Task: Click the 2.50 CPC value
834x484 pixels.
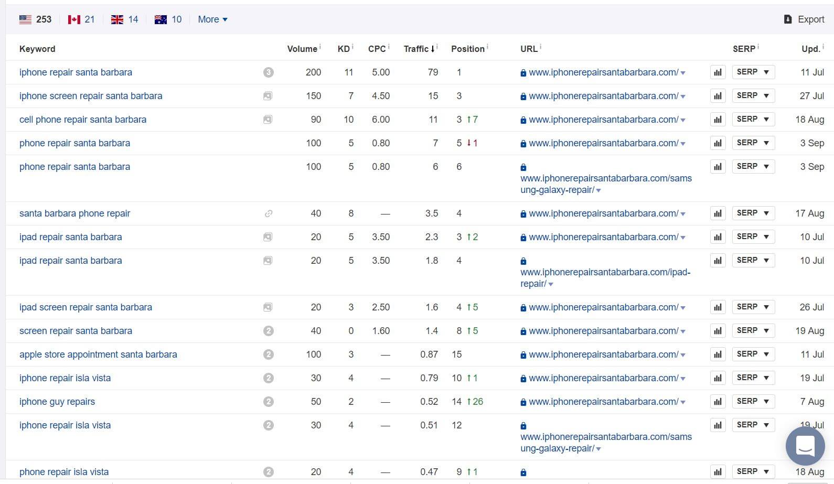Action: pos(381,307)
